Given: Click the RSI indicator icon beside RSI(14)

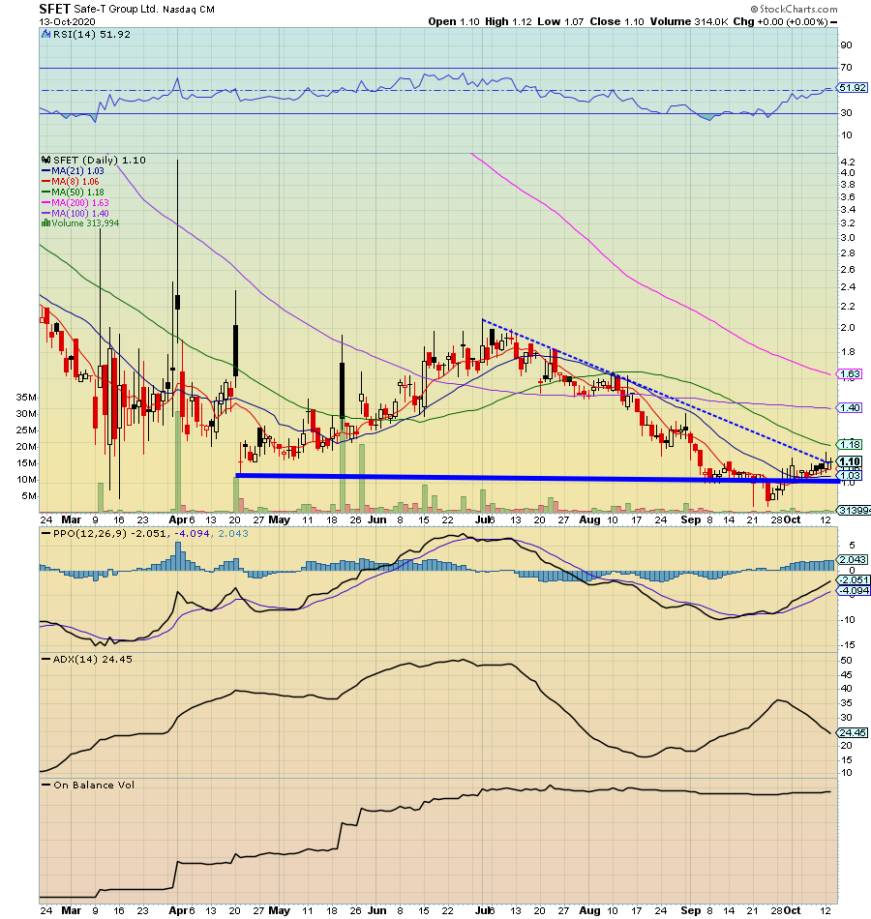Looking at the screenshot, I should coord(45,35).
